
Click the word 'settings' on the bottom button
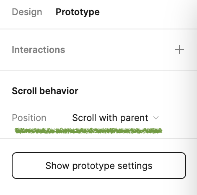[x=135, y=166]
